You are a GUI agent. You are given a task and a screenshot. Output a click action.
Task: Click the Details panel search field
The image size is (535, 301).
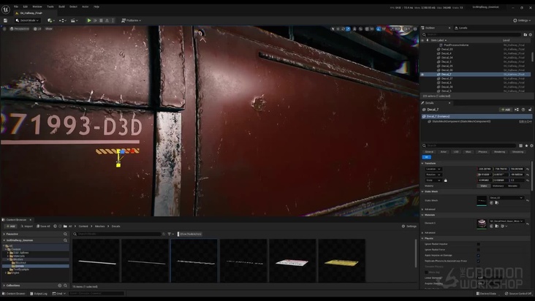pyautogui.click(x=469, y=145)
